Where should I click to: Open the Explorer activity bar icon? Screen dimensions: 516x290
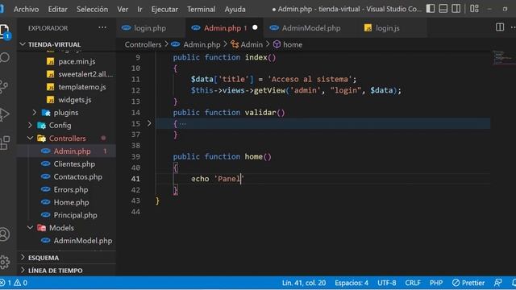click(x=5, y=31)
